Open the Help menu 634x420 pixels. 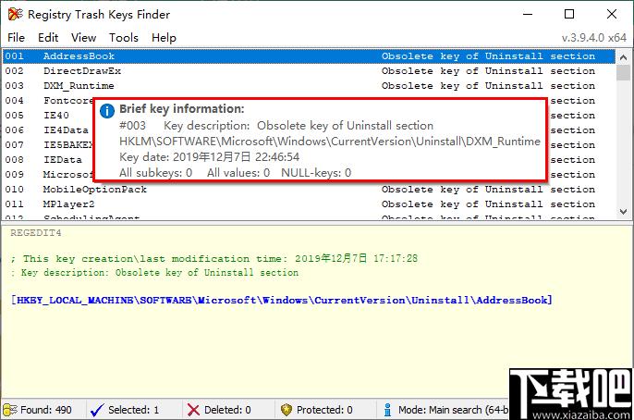point(164,38)
